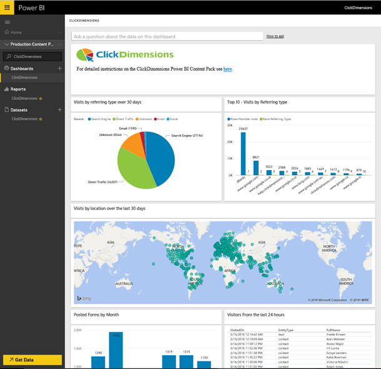Open the ClickDimensions report item
The height and width of the screenshot is (369, 381).
[24, 98]
